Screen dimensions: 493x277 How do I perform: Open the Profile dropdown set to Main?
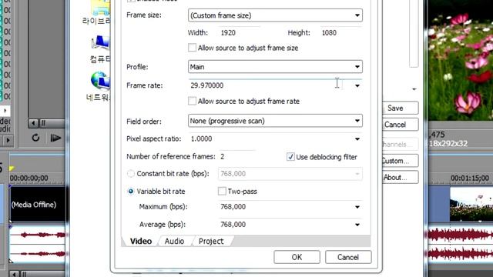pyautogui.click(x=275, y=67)
